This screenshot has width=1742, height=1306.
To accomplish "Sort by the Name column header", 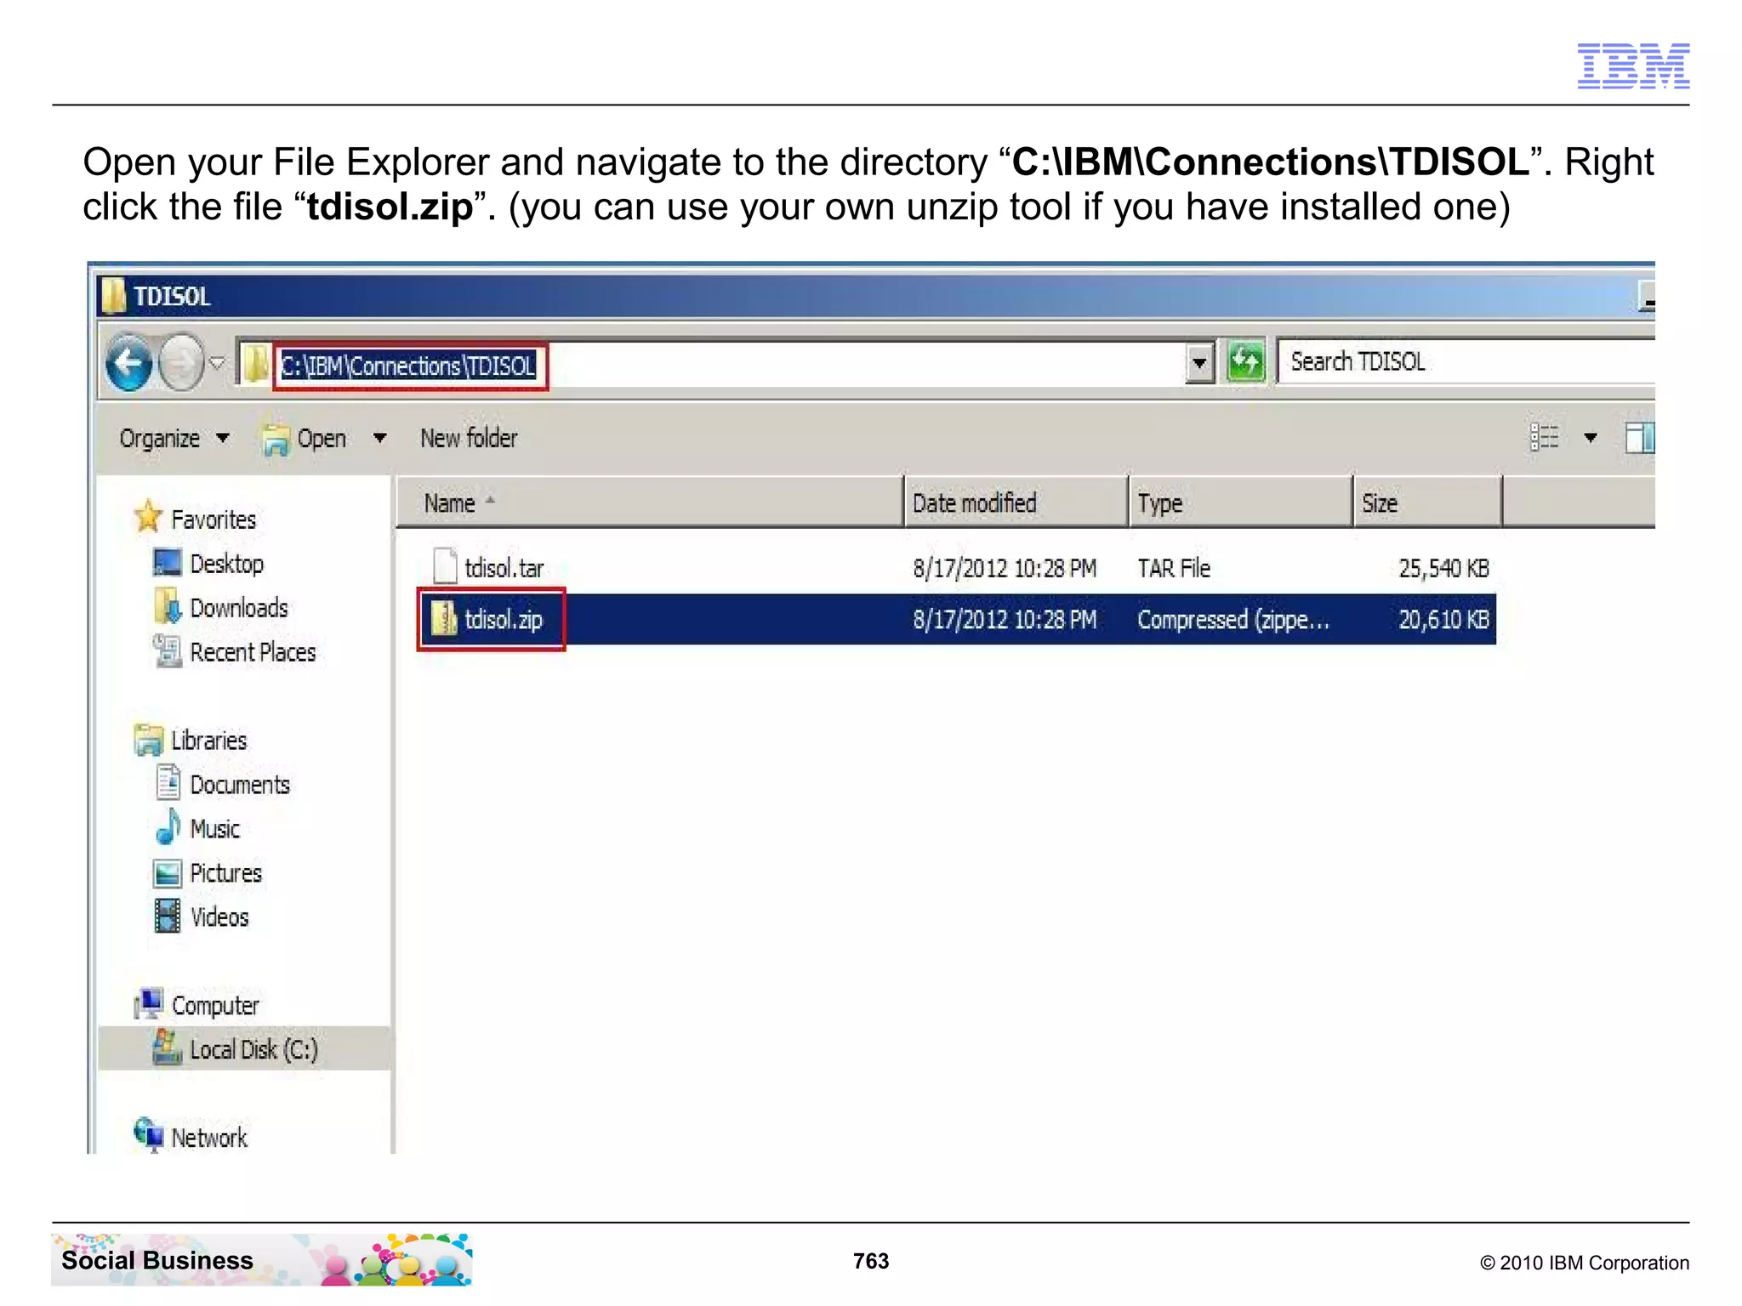I will (x=650, y=503).
